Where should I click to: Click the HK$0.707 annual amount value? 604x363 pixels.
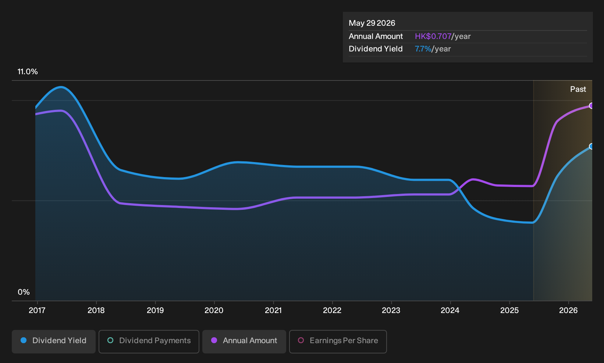[x=433, y=36]
